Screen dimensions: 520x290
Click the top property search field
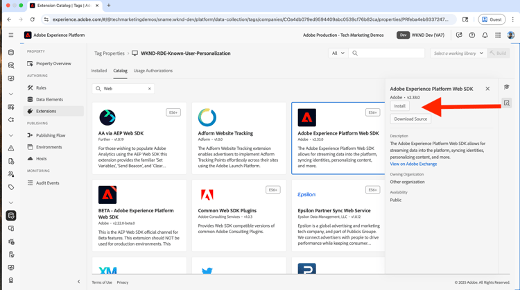[x=386, y=53]
